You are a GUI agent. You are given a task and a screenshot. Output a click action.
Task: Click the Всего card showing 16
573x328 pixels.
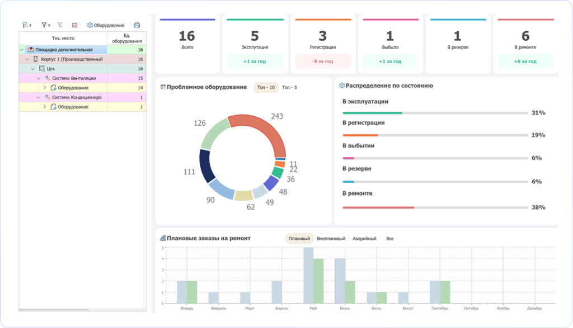click(187, 44)
